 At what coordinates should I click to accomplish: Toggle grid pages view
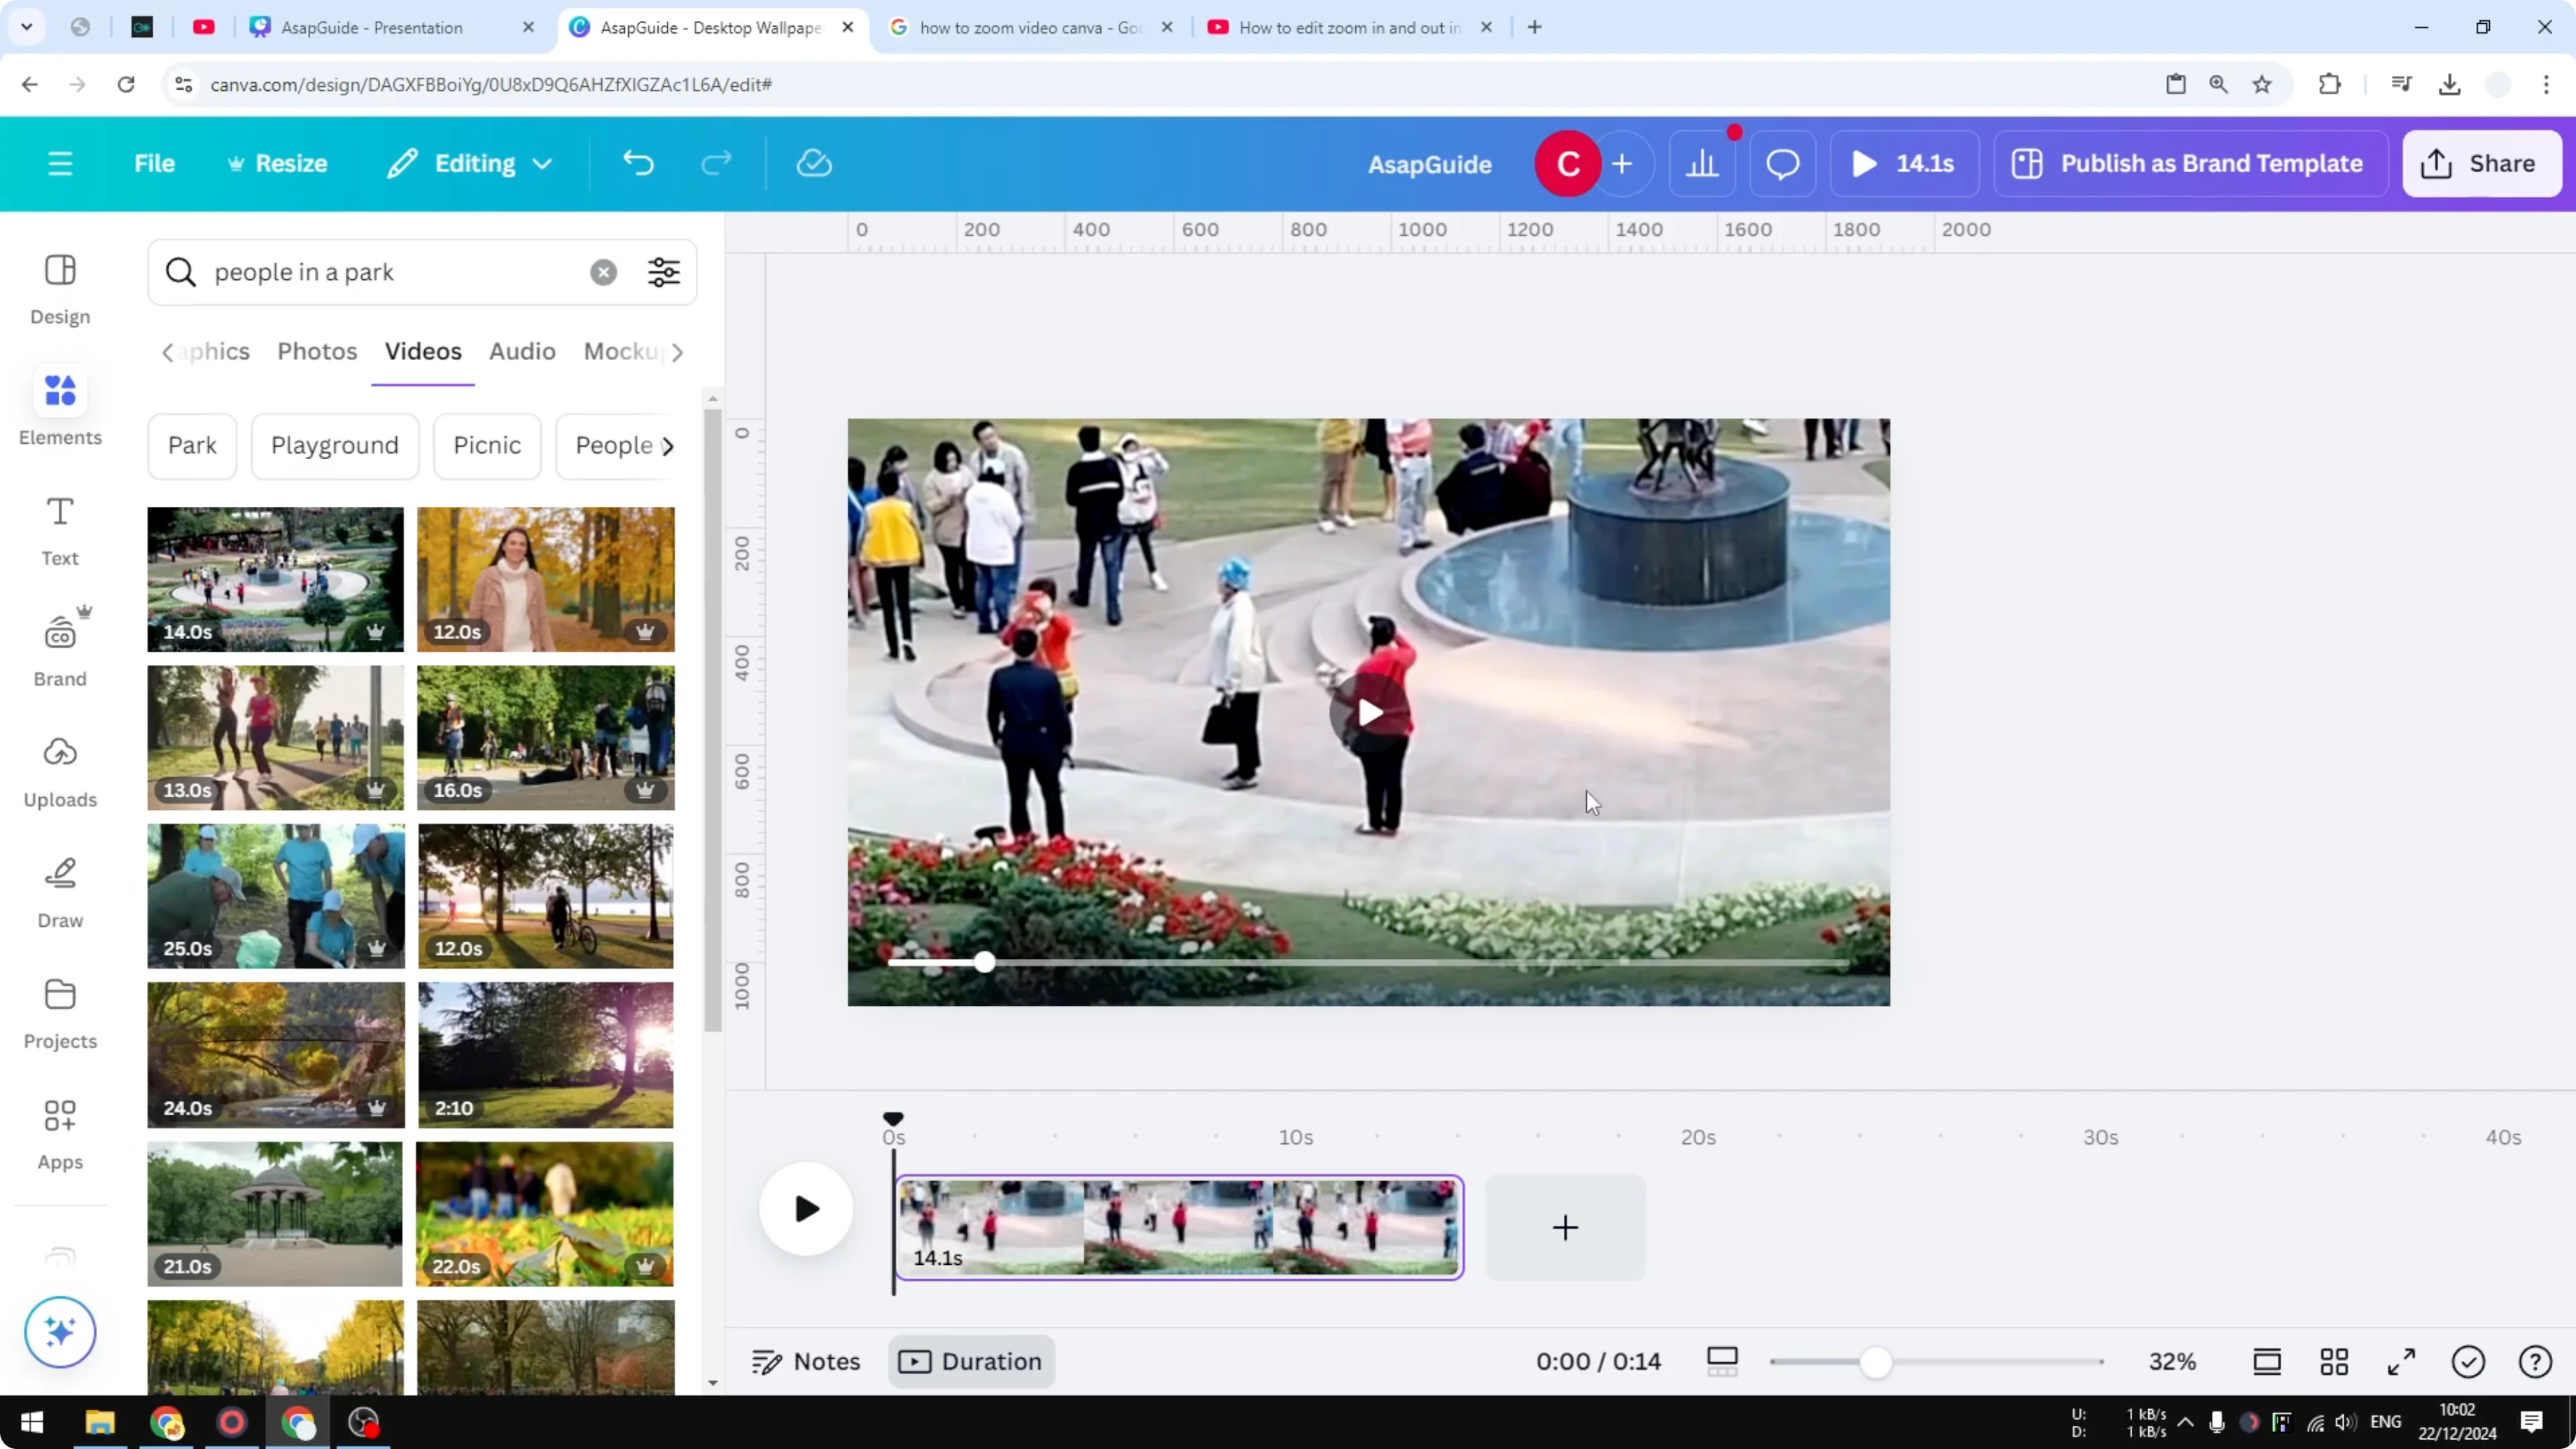coord(2335,1361)
